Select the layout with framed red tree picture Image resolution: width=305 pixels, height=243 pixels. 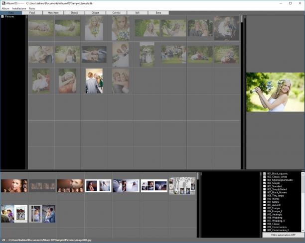pyautogui.click(x=14, y=214)
